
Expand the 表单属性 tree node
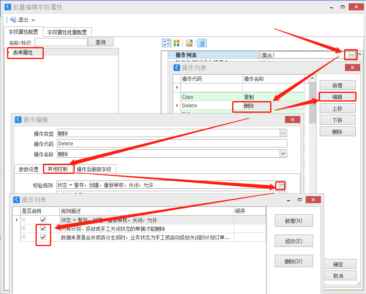click(x=9, y=52)
